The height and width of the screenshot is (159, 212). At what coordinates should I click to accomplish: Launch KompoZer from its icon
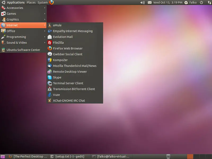50,60
